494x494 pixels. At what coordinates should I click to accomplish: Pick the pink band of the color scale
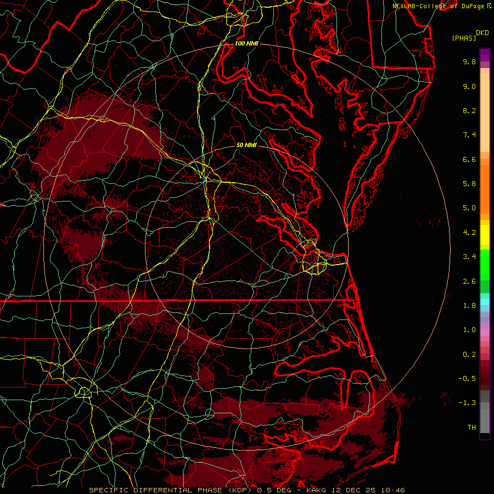pyautogui.click(x=485, y=333)
